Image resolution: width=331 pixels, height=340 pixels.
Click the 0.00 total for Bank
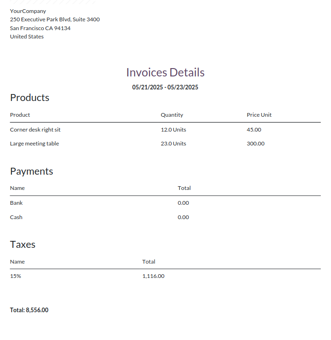183,203
